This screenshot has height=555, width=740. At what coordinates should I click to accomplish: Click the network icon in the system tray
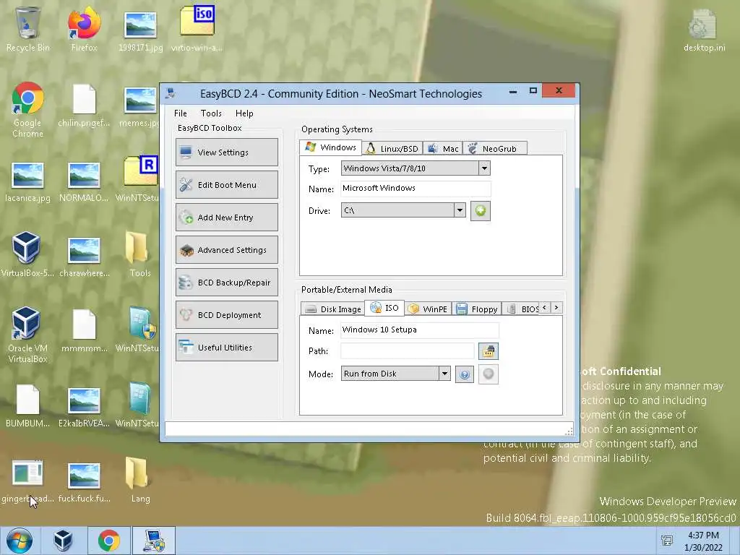(667, 541)
